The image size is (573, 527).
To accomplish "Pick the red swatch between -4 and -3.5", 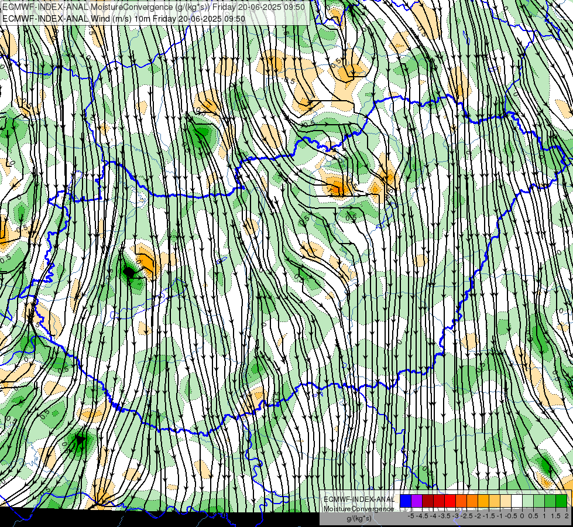I will tap(439, 501).
